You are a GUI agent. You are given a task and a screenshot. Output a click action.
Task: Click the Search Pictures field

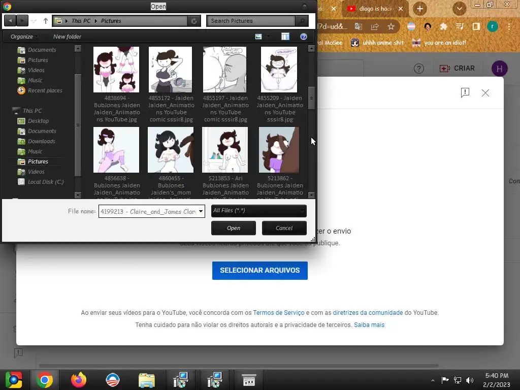(251, 21)
